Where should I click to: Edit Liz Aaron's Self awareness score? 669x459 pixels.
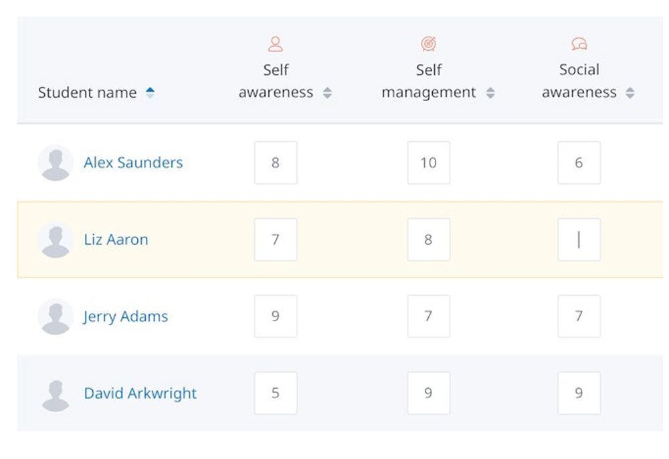(275, 240)
